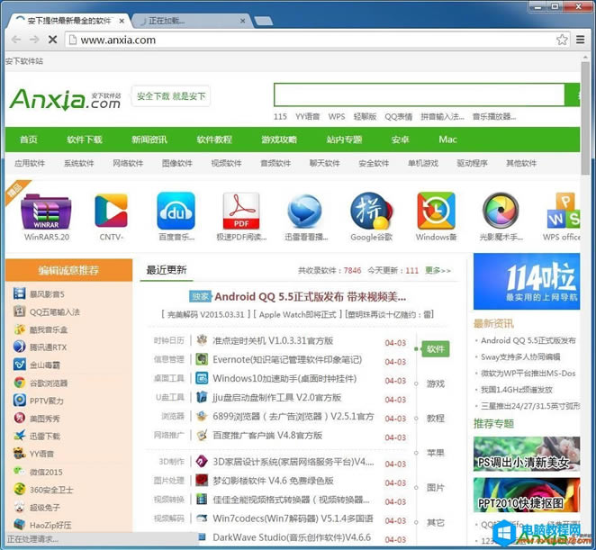
Task: Click the browser back arrow
Action: [16, 40]
